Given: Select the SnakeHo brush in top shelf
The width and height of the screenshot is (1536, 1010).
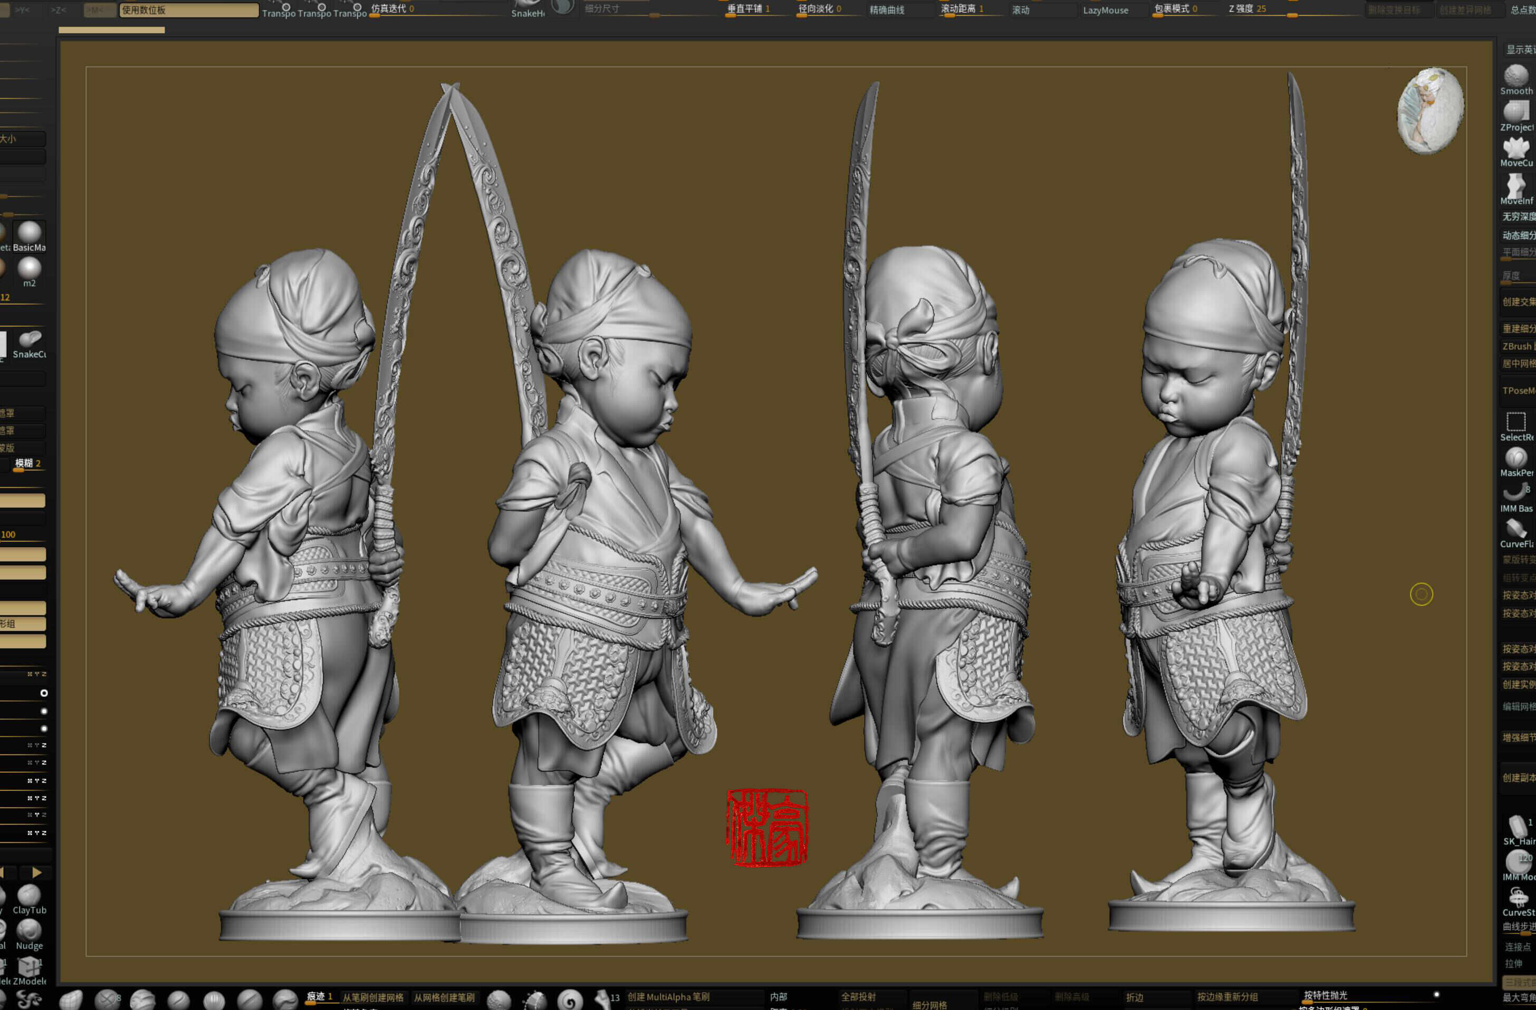Looking at the screenshot, I should 528,8.
